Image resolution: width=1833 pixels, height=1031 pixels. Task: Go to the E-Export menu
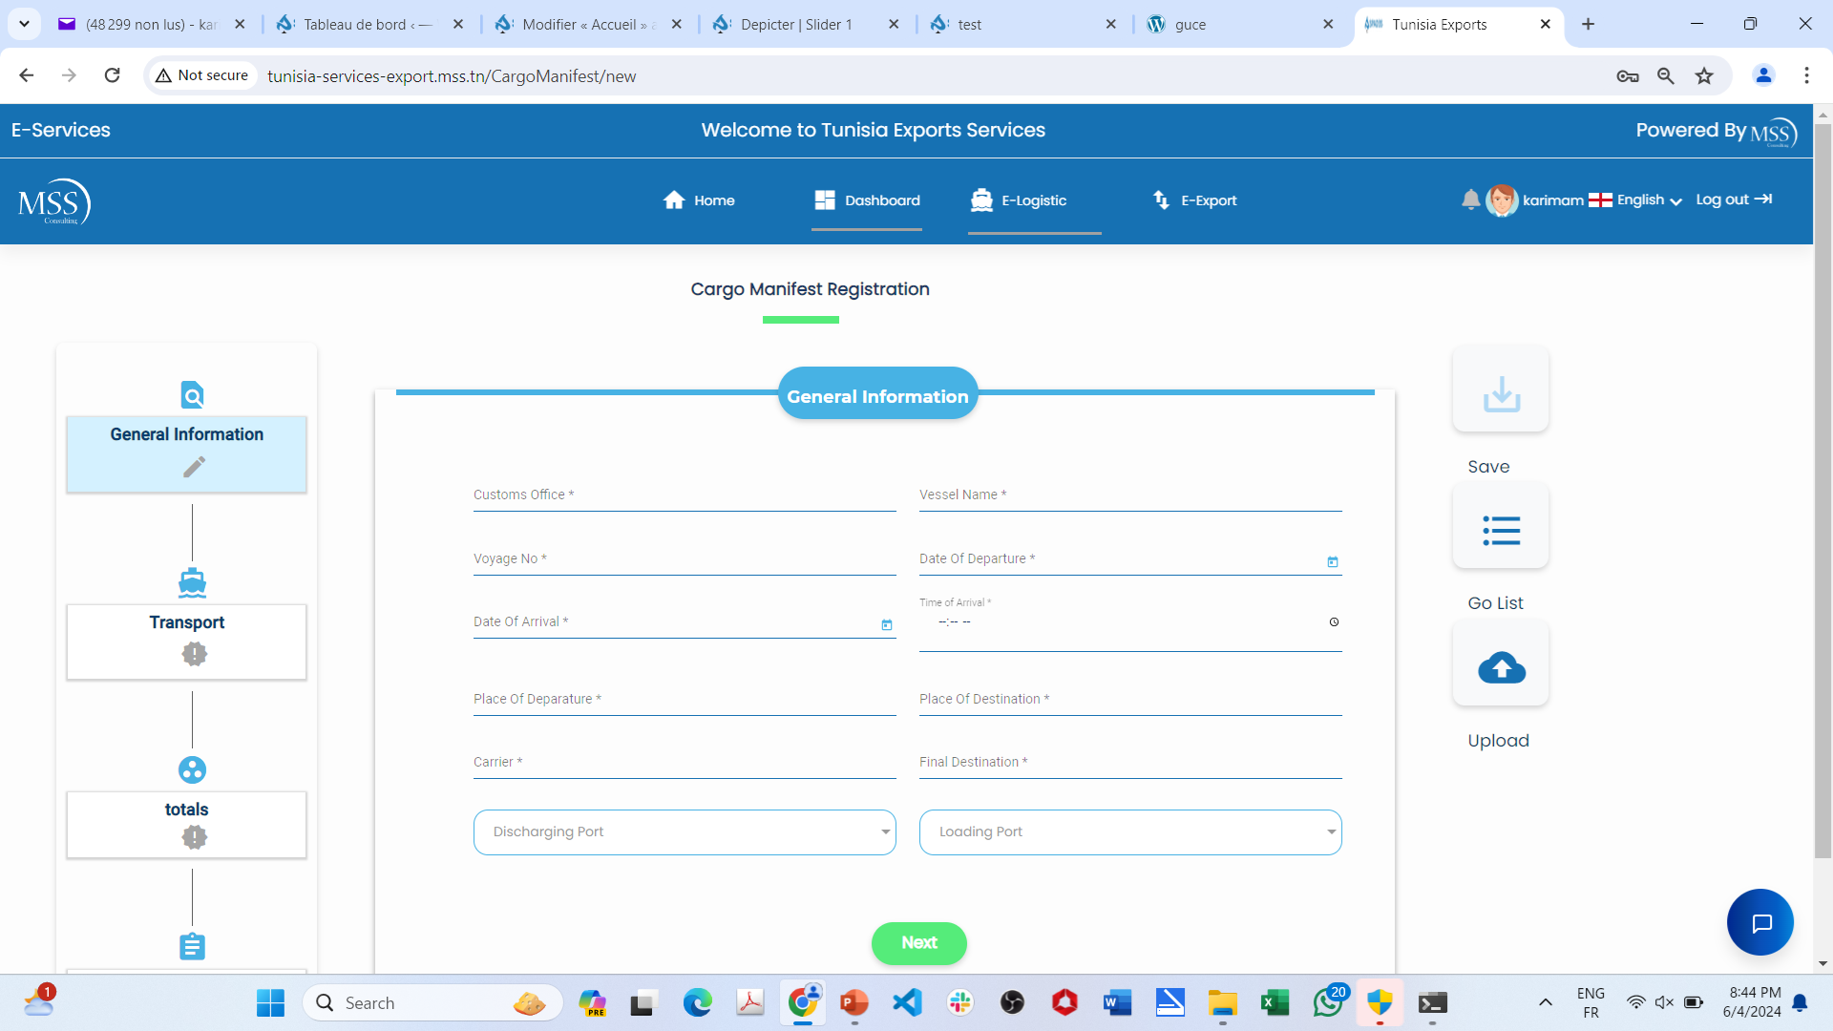pos(1195,200)
